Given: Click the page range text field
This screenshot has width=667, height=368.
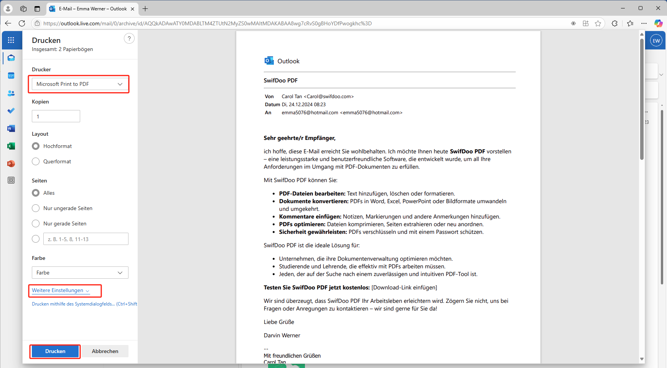Looking at the screenshot, I should [86, 239].
